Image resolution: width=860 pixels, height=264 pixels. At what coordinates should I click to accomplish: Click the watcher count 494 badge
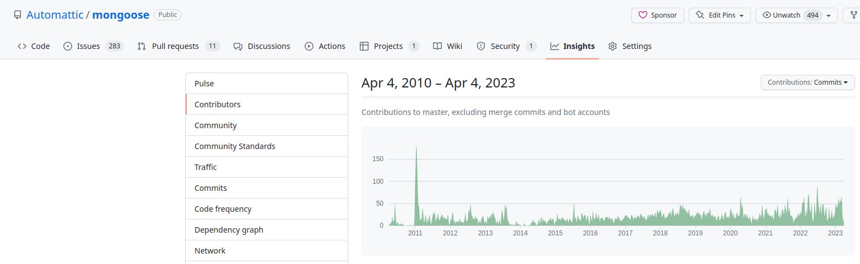pos(813,15)
